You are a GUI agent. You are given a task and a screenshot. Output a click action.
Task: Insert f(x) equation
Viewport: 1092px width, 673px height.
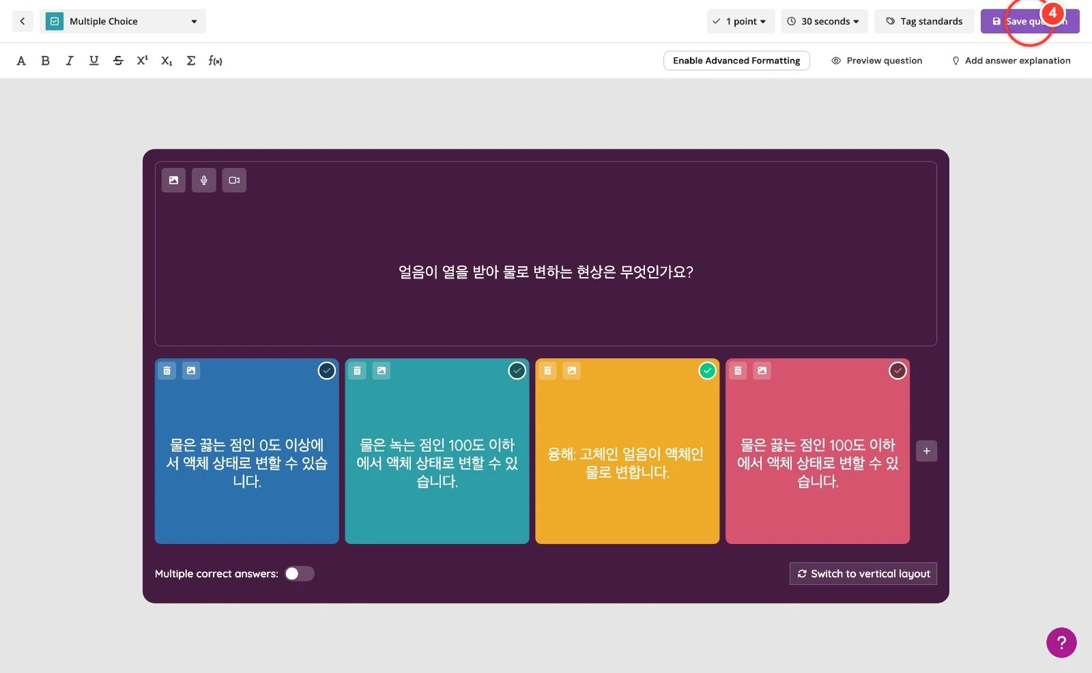pos(215,61)
